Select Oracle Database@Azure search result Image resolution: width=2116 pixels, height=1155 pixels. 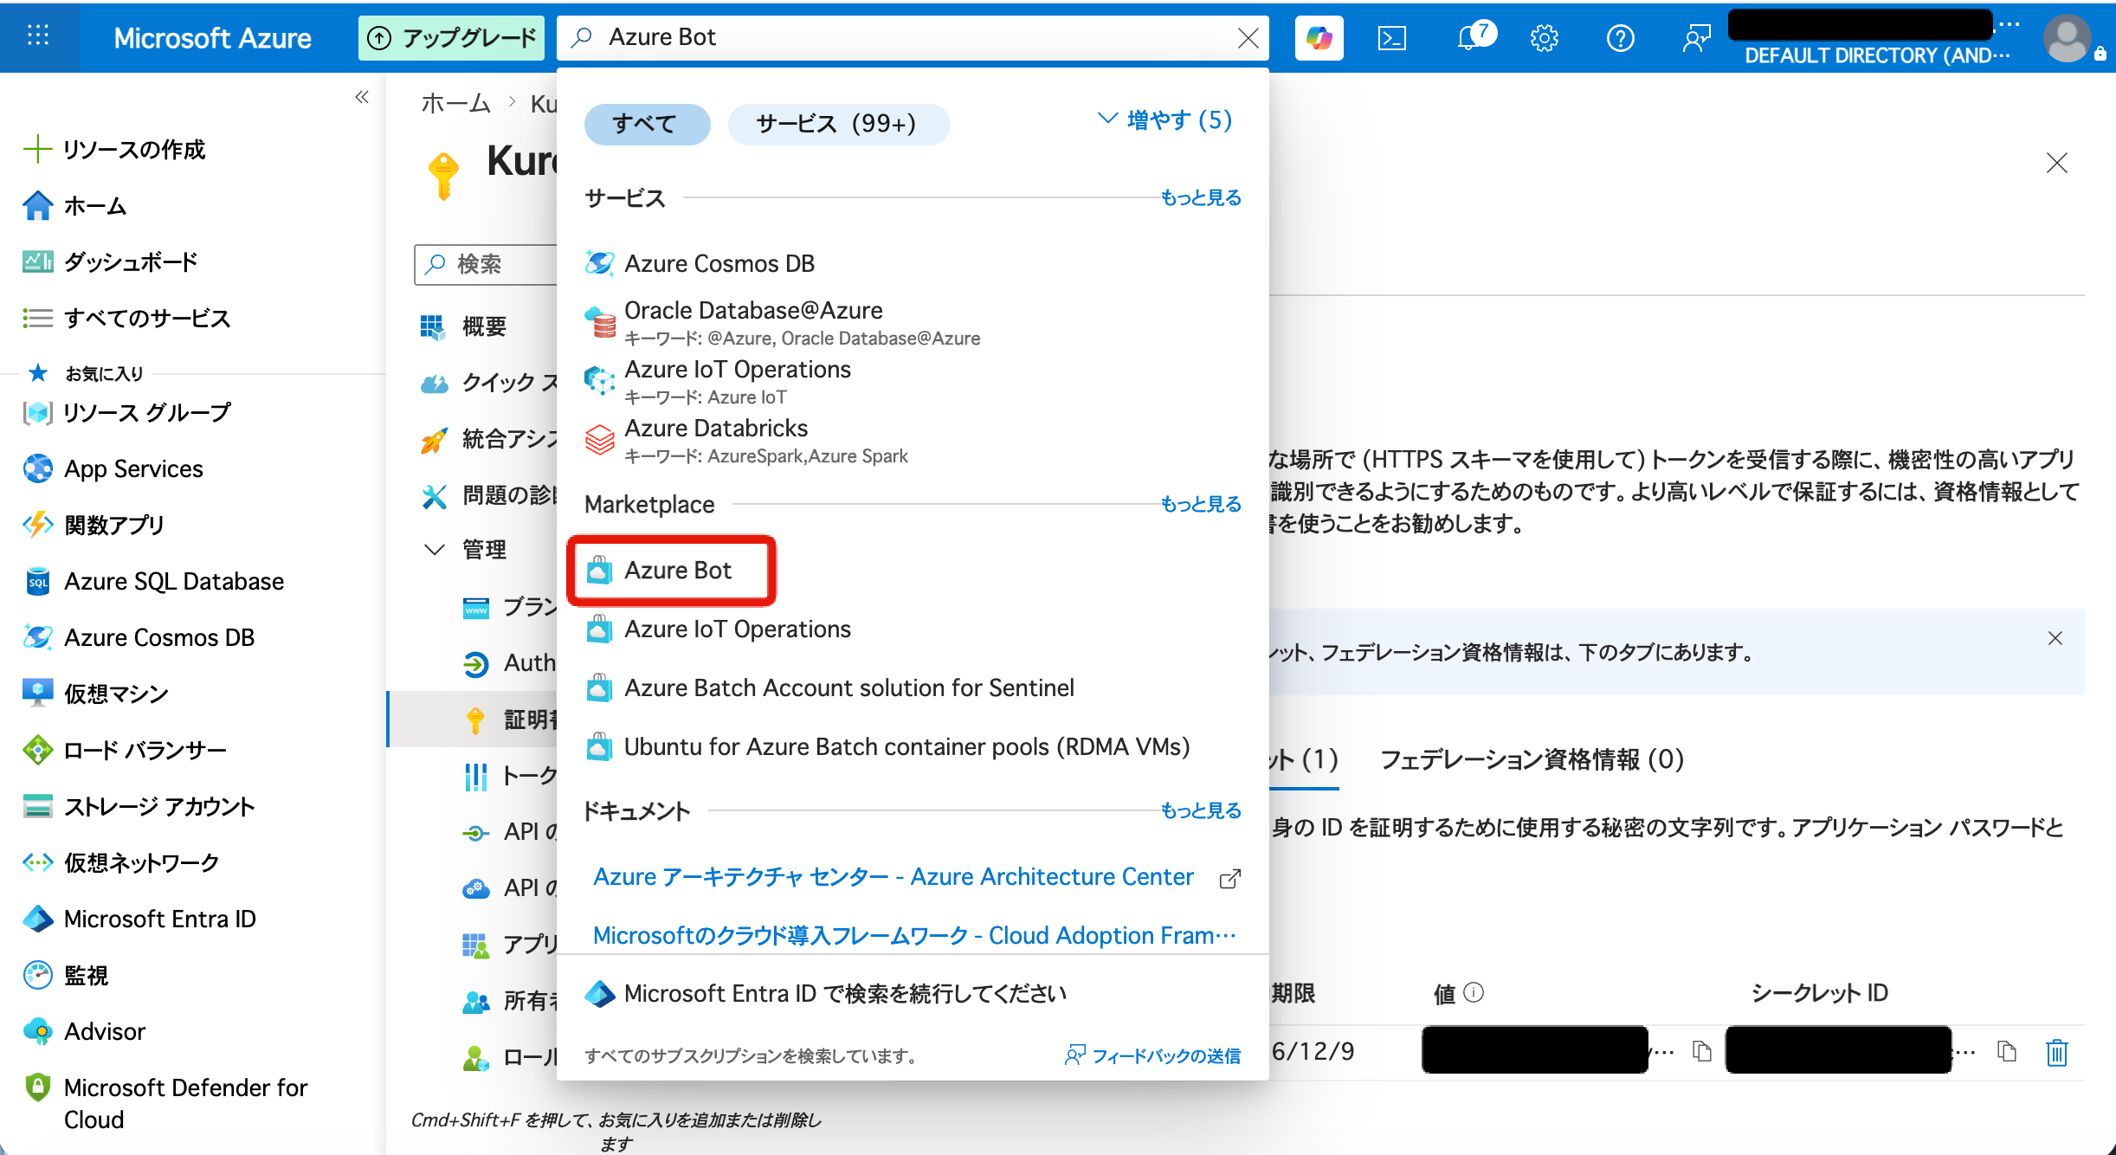(783, 322)
